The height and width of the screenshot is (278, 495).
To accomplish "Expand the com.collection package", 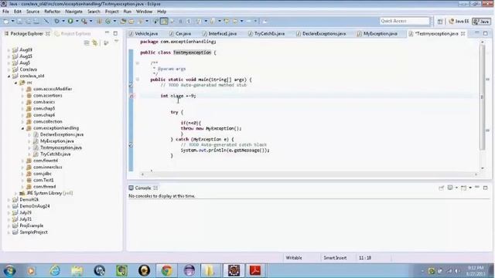I will 22,122.
